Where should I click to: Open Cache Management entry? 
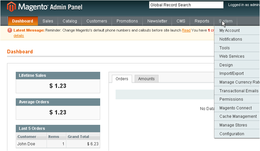pos(237,116)
